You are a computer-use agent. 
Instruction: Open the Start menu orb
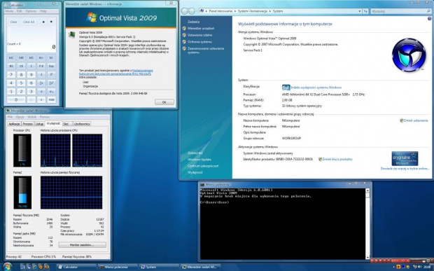(x=8, y=267)
